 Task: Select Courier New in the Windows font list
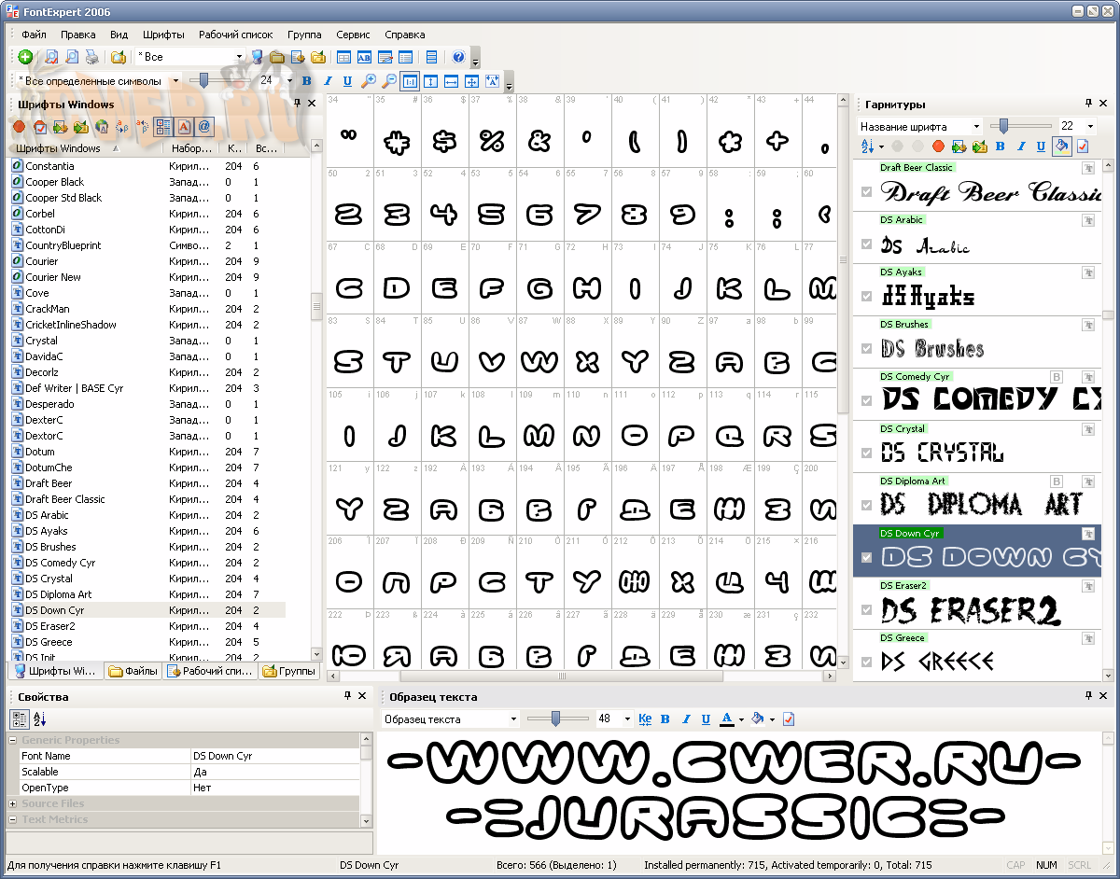53,277
